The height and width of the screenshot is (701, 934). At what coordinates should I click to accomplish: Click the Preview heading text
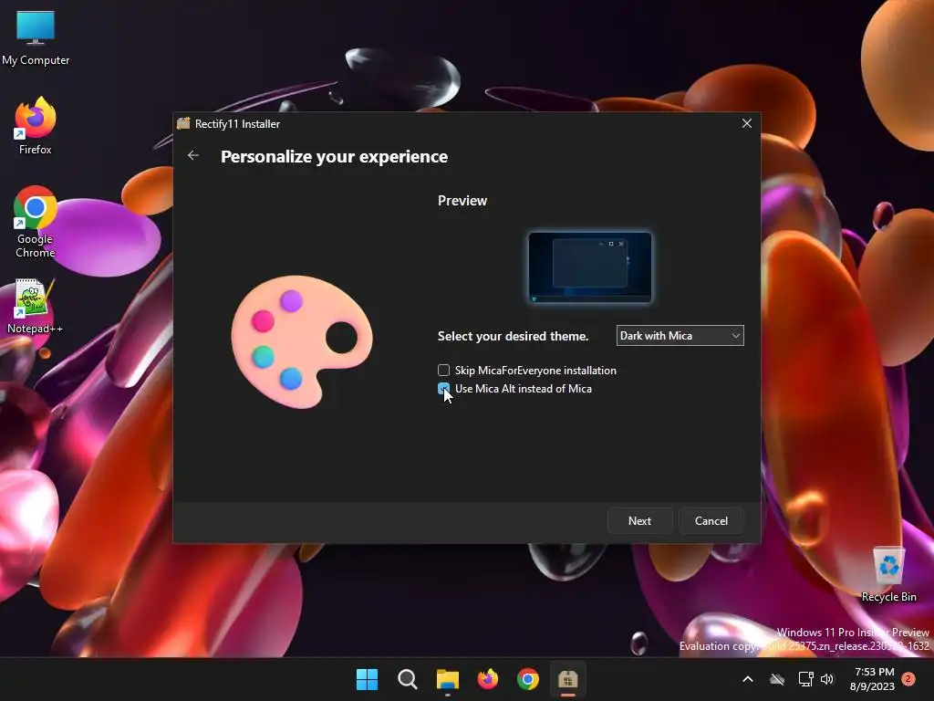coord(462,201)
